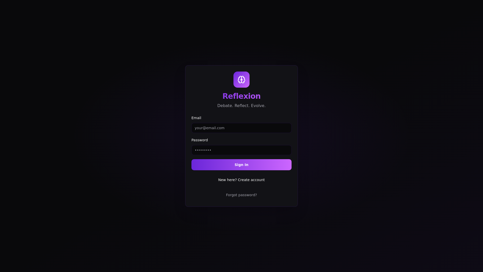The width and height of the screenshot is (483, 272).
Task: Start password recovery via Forgot password?
Action: tap(242, 195)
